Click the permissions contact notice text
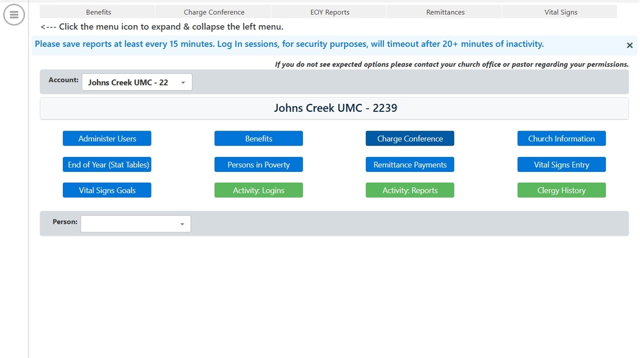Image resolution: width=640 pixels, height=358 pixels. tap(451, 65)
